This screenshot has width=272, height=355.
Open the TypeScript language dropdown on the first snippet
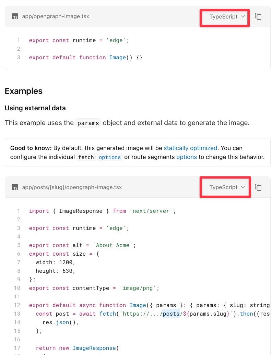(x=224, y=16)
